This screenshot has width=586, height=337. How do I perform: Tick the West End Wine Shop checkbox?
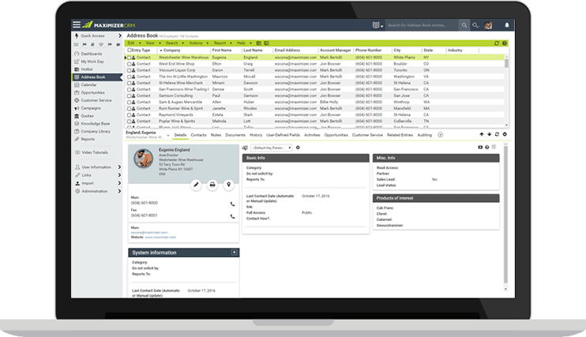127,64
